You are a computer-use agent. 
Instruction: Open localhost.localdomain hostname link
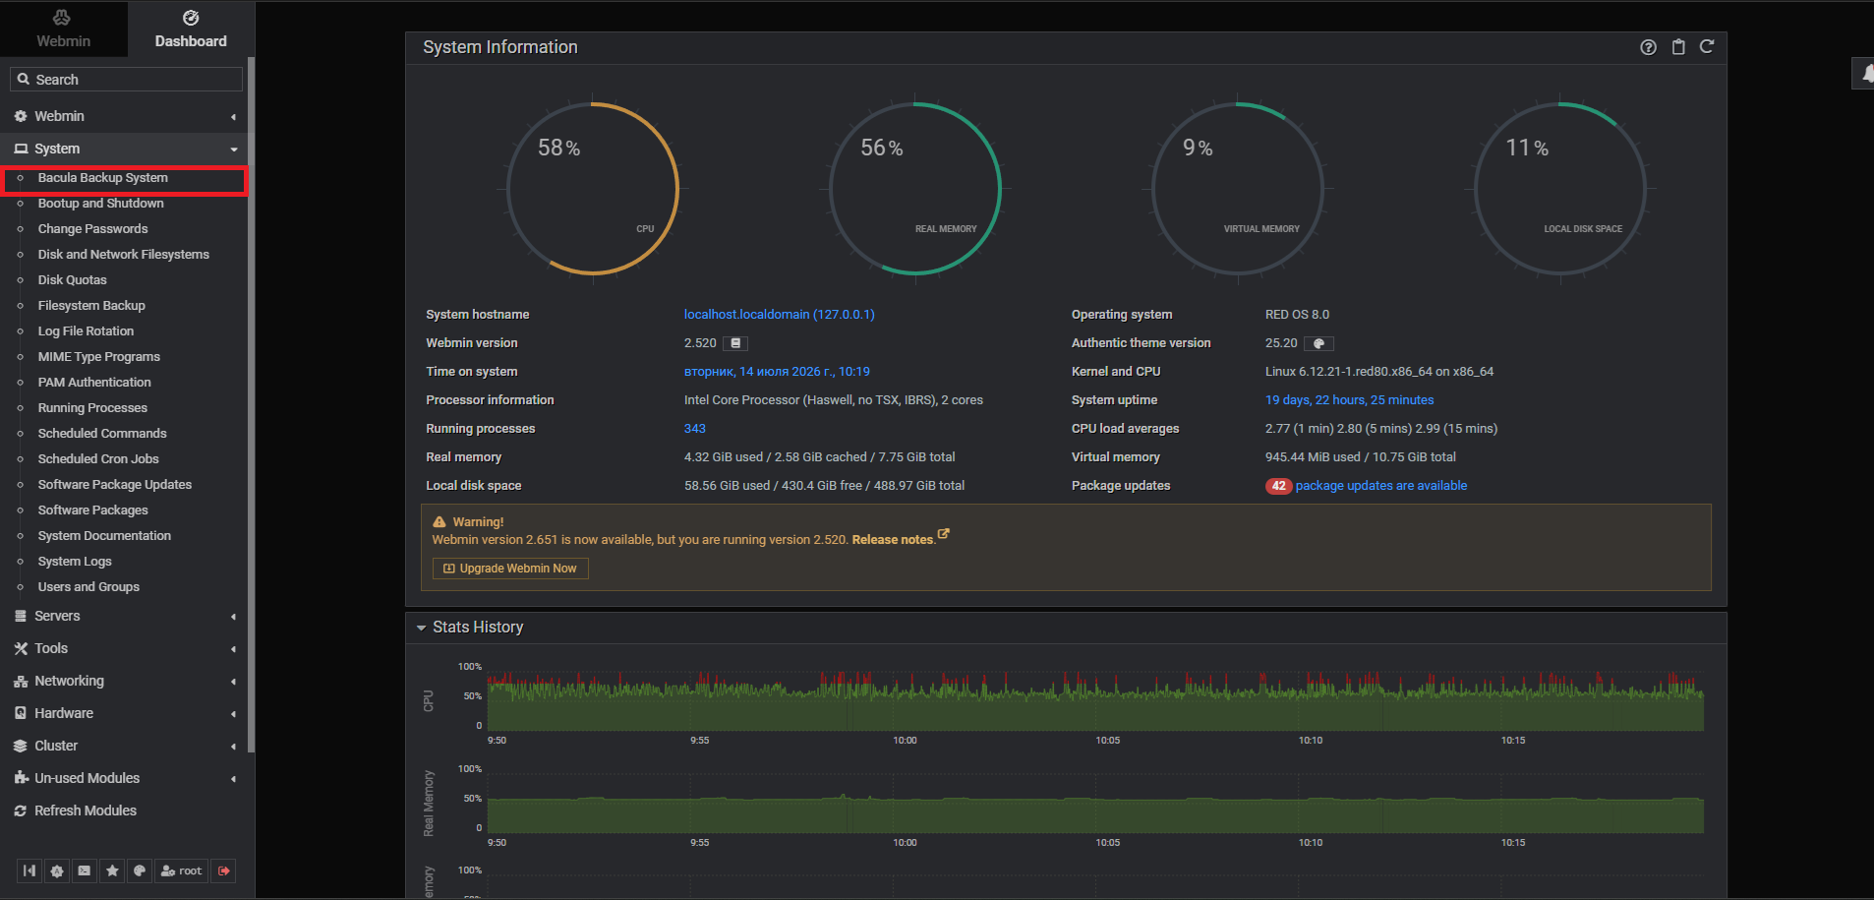pos(779,315)
